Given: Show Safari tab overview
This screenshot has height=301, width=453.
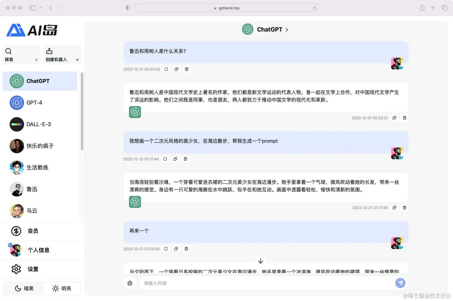Looking at the screenshot, I should tap(444, 8).
